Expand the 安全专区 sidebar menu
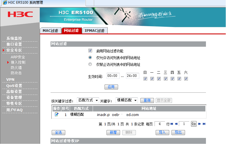The width and height of the screenshot is (226, 152). click(x=14, y=50)
